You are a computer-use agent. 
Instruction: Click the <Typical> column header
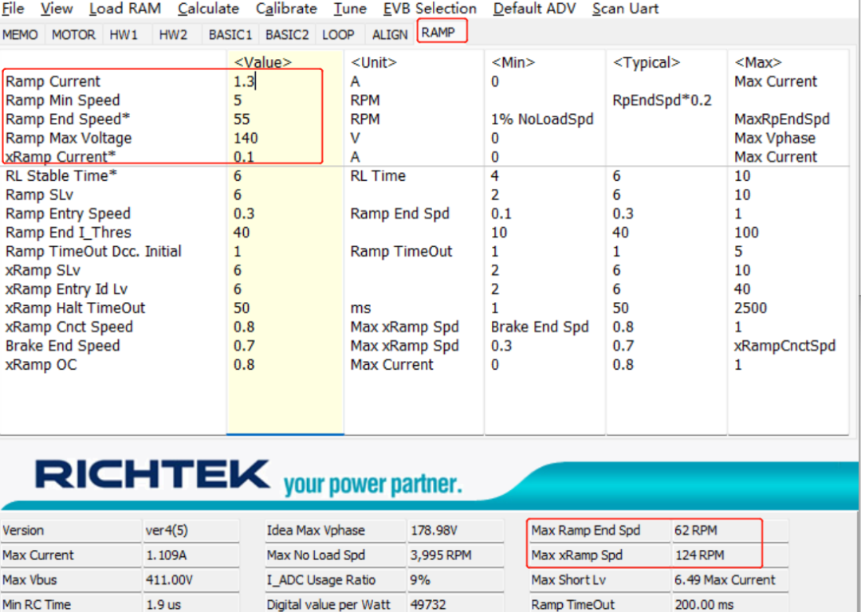647,63
